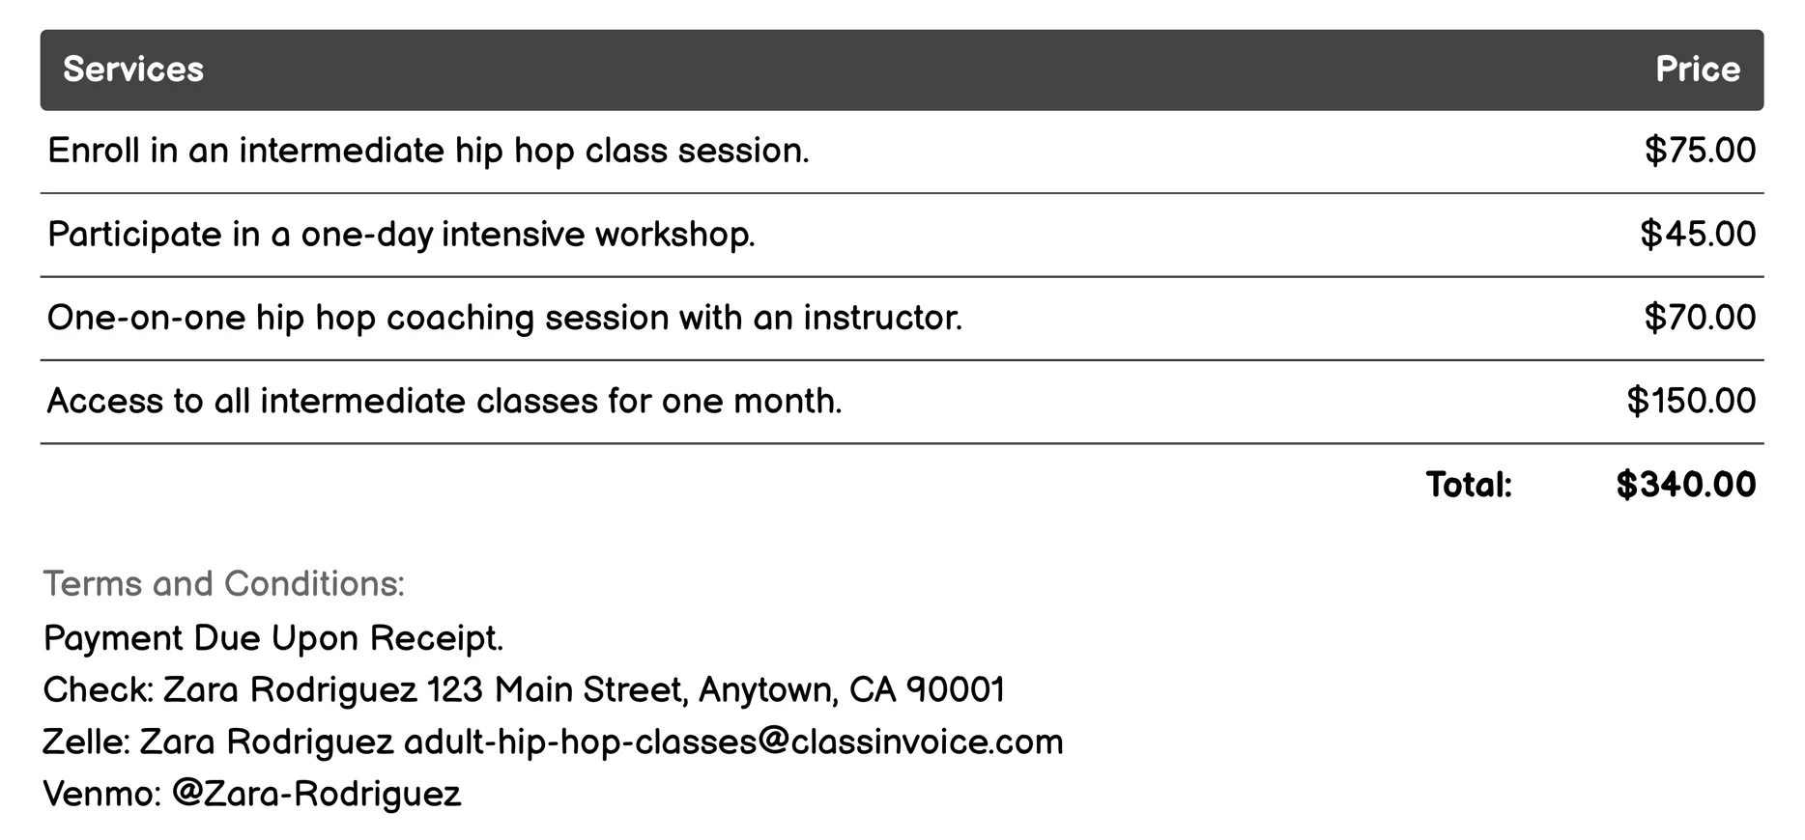Click the Check label for Zara Rodriguez
Screen dimensions: 1805x840
pyautogui.click(x=98, y=690)
